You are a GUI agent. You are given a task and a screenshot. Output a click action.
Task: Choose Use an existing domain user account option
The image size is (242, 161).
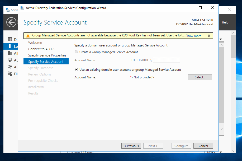76,70
